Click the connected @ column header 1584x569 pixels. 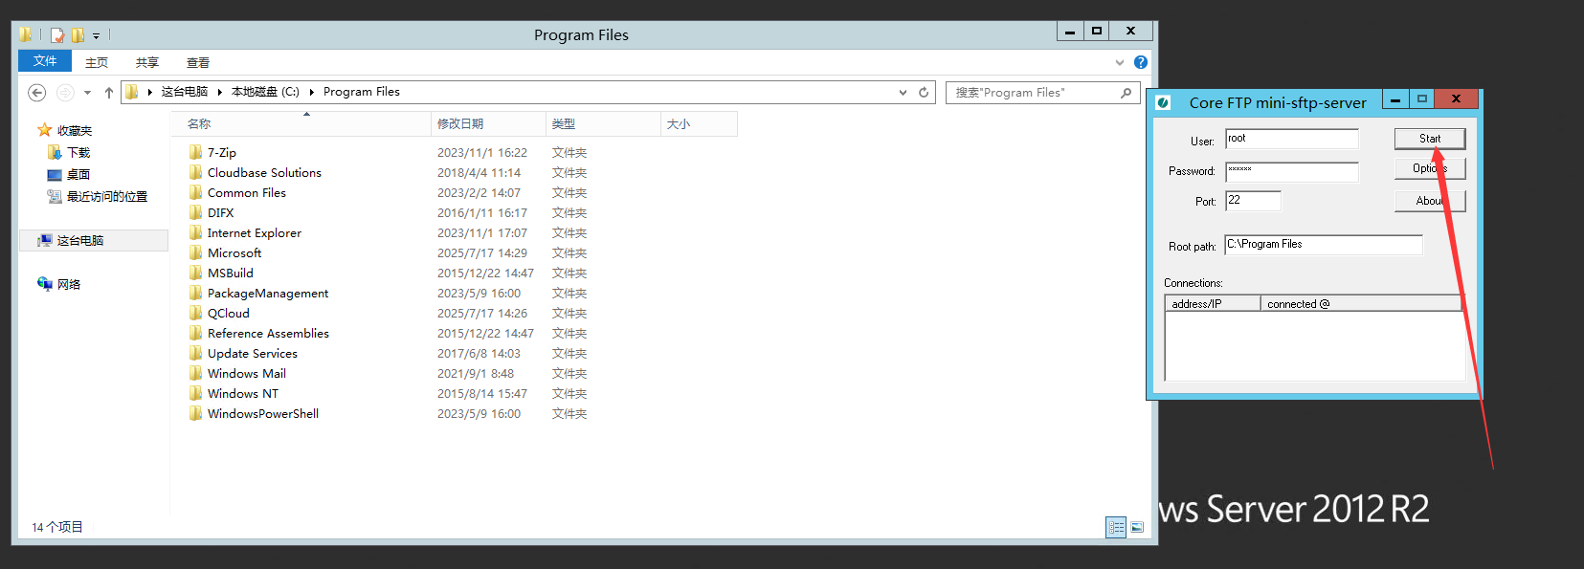[x=1361, y=303]
